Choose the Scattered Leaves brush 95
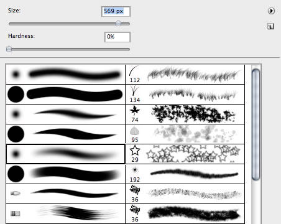The image size is (281, 224). pos(185,134)
